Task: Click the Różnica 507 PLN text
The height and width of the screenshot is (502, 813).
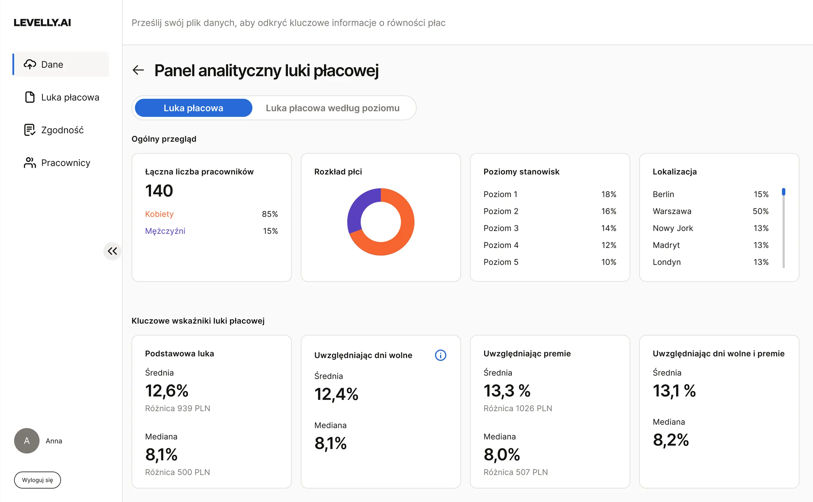Action: (516, 472)
